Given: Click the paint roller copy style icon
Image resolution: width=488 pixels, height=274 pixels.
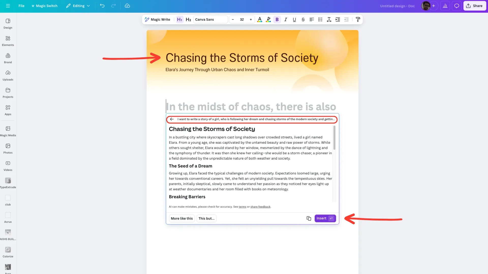Looking at the screenshot, I should click(358, 20).
